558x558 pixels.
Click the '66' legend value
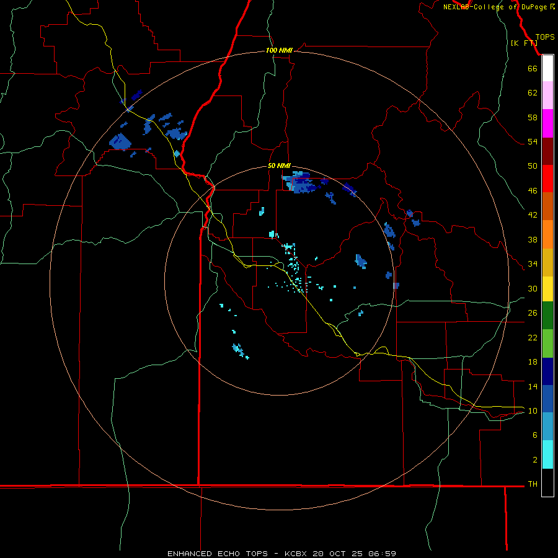[x=533, y=68]
